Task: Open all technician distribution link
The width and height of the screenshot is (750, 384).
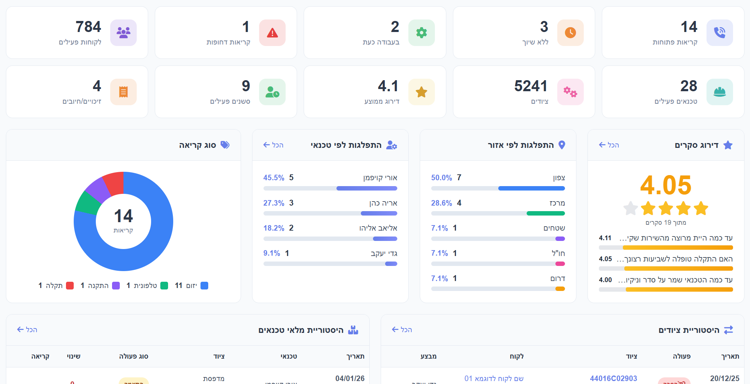Action: pyautogui.click(x=273, y=145)
